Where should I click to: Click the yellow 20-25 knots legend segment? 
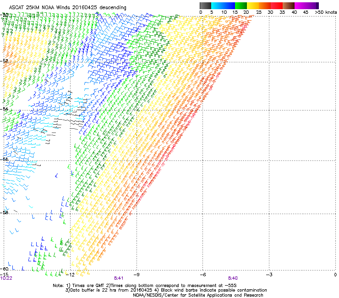click(253, 6)
